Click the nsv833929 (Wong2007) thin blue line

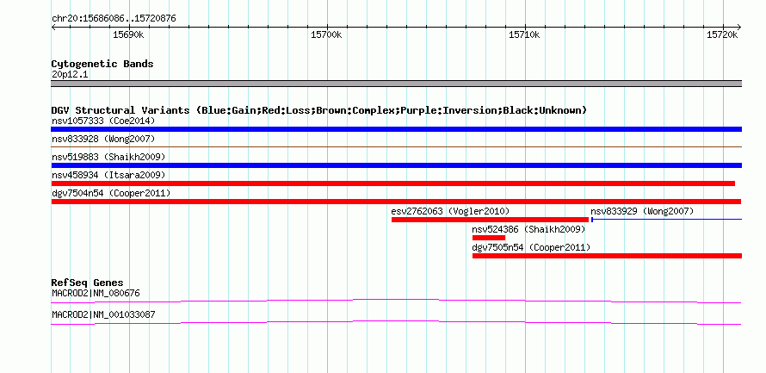point(666,220)
